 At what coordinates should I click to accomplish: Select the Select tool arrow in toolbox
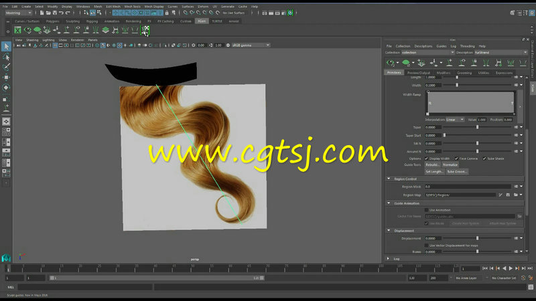[6, 46]
